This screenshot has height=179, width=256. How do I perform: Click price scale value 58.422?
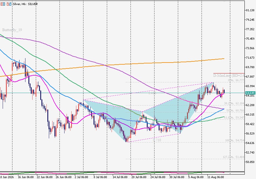[250, 124]
